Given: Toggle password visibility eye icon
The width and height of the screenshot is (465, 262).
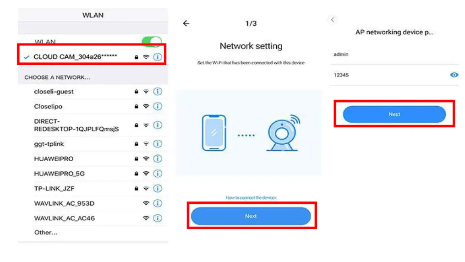Looking at the screenshot, I should pos(454,75).
